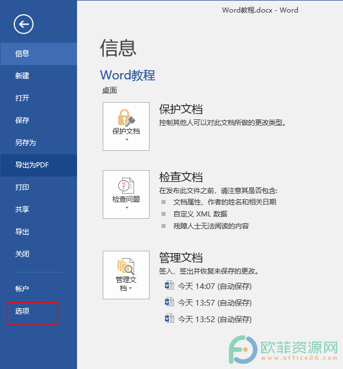Open 帐户 in the sidebar

coord(39,289)
